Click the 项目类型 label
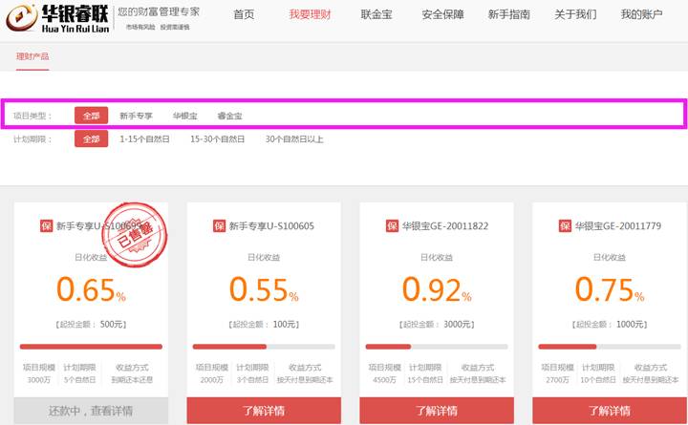Viewport: 688px width, 425px height. coord(32,117)
